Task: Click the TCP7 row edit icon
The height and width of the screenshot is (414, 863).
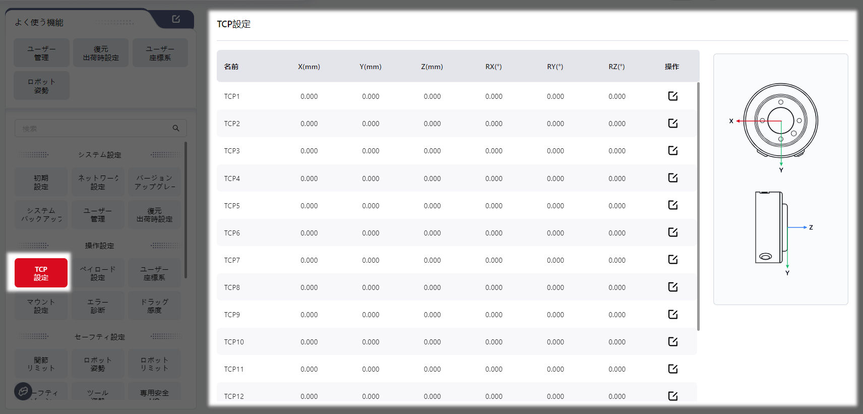Action: pos(672,259)
